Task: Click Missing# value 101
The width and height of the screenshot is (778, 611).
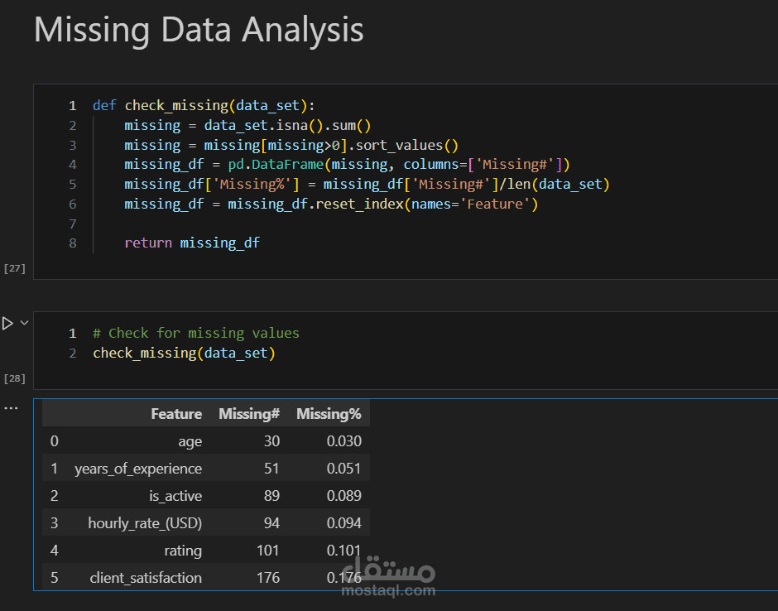Action: click(268, 551)
